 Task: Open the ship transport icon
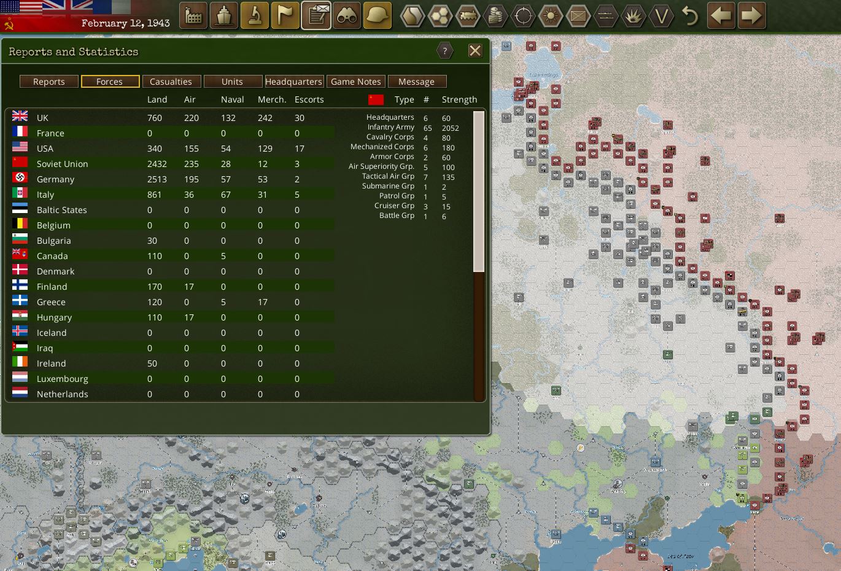224,16
